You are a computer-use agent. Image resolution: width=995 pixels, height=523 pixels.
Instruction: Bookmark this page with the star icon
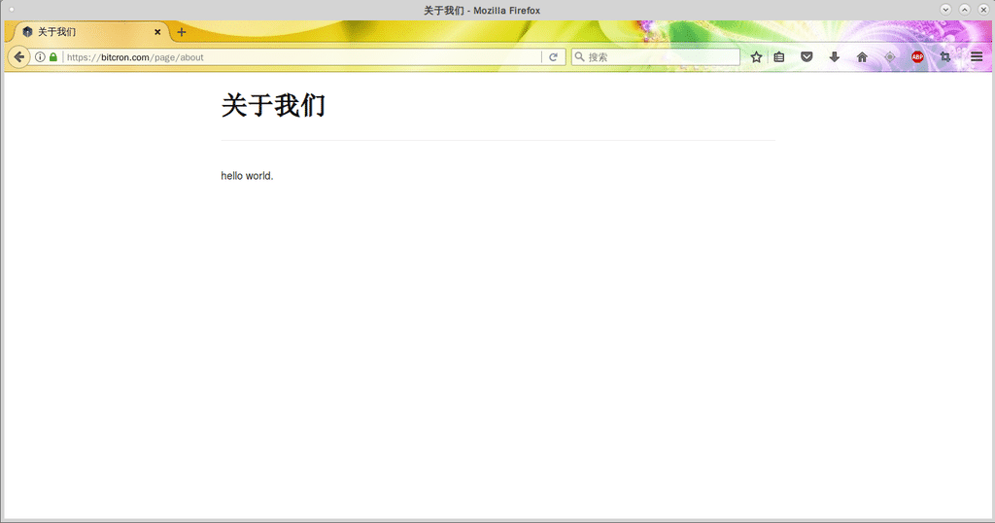click(756, 57)
